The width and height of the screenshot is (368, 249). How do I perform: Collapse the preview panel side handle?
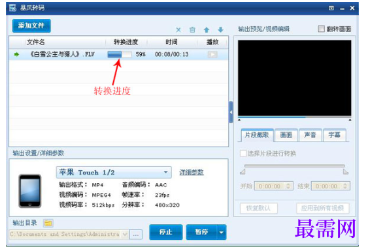231,112
